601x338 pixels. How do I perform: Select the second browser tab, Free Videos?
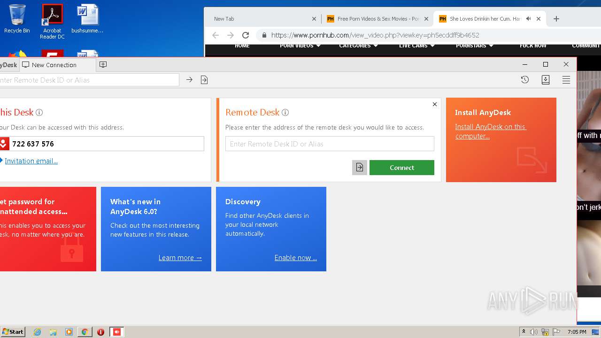(x=378, y=19)
